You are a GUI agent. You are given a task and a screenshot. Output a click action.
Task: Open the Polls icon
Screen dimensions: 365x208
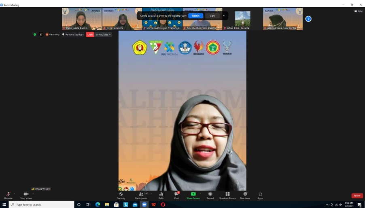[x=161, y=195]
